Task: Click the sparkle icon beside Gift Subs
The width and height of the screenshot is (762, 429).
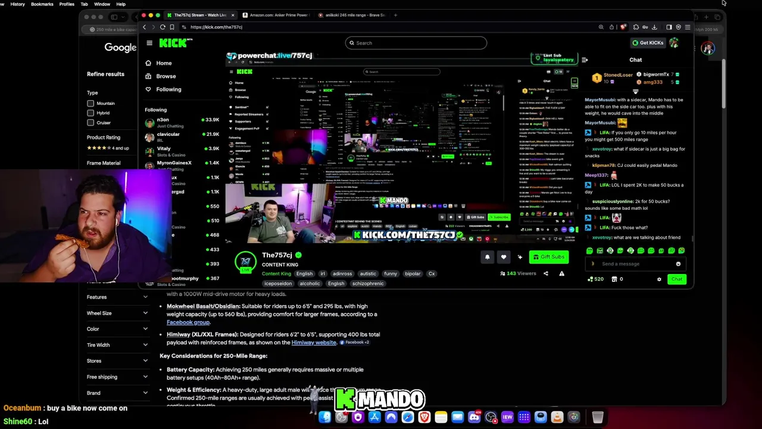Action: point(520,257)
